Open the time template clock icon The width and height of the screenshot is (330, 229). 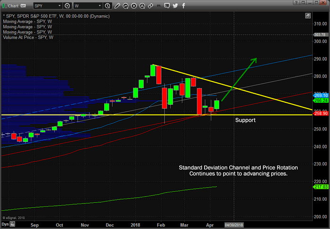[107, 6]
